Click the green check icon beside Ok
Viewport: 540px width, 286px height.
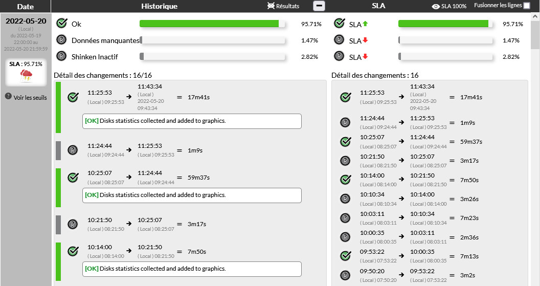coord(61,24)
